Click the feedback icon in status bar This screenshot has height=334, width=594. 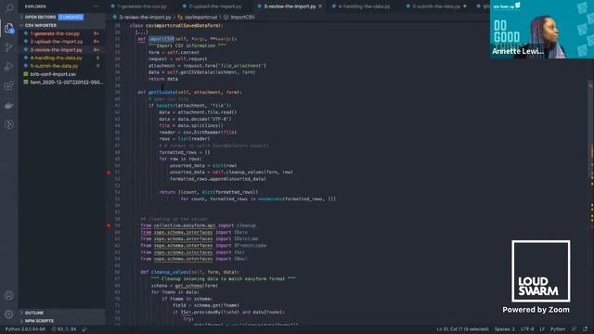coord(575,329)
